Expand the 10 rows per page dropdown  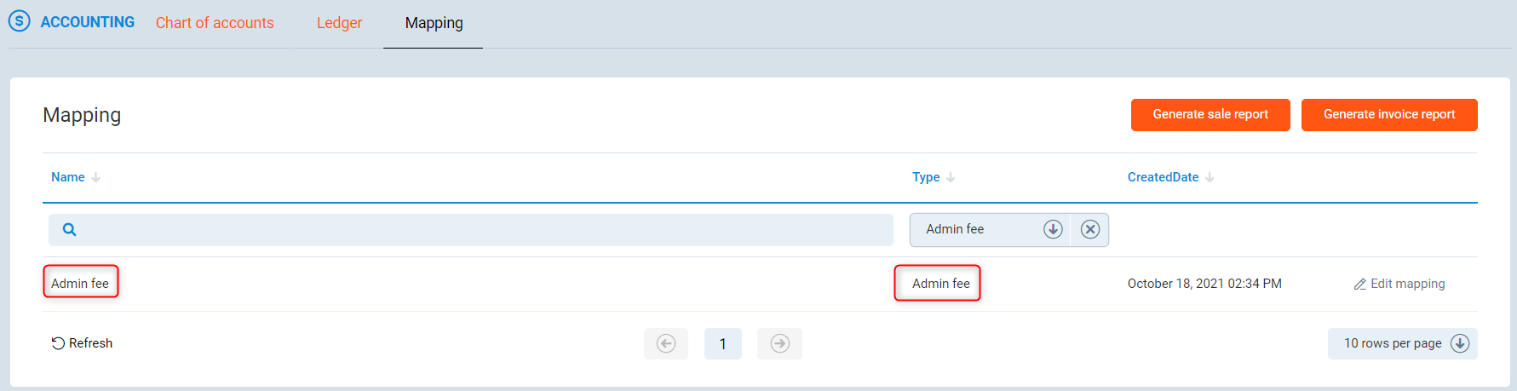pos(1460,343)
